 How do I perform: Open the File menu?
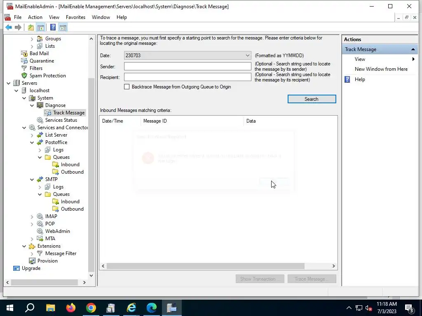coord(18,17)
